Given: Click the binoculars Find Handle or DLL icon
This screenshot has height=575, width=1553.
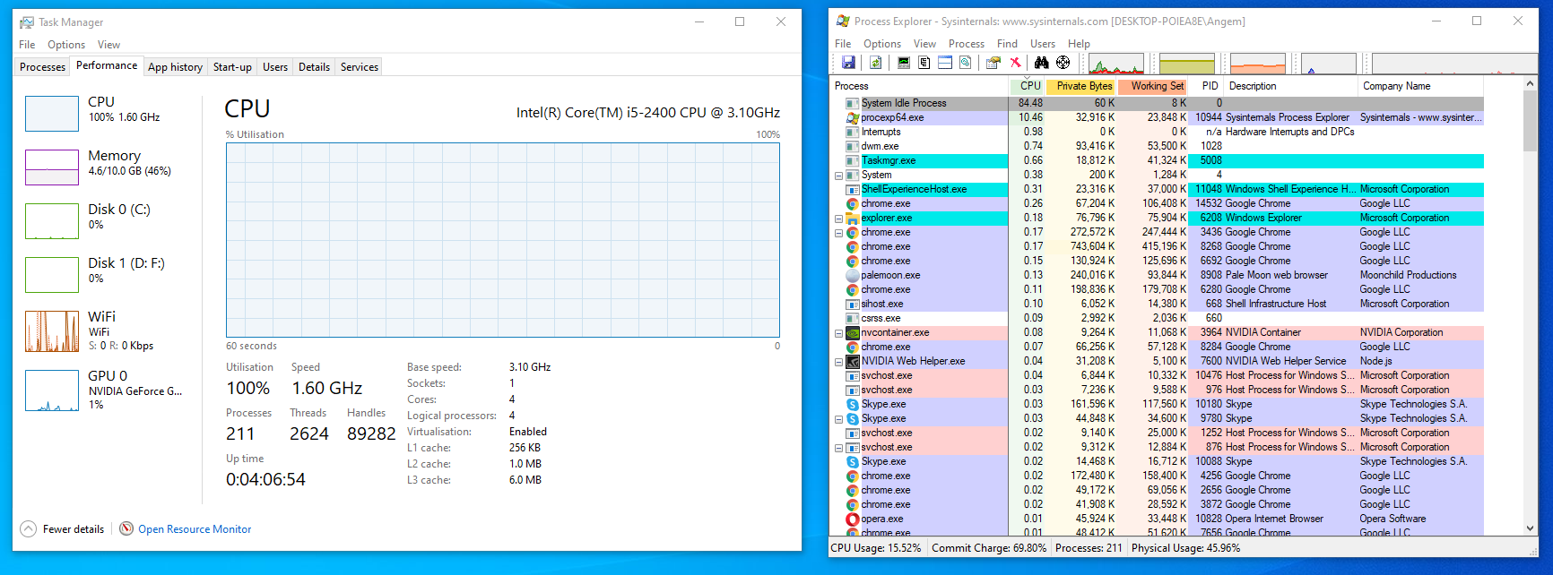Looking at the screenshot, I should tap(1041, 63).
